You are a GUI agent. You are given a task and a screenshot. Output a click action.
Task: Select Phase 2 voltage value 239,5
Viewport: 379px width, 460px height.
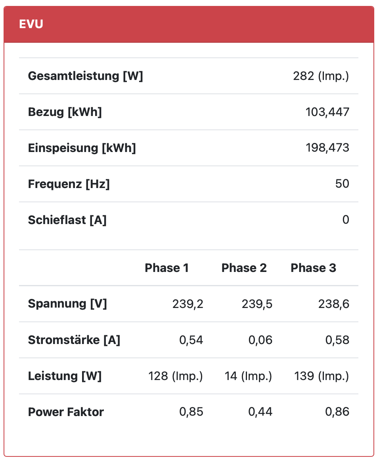pyautogui.click(x=257, y=304)
